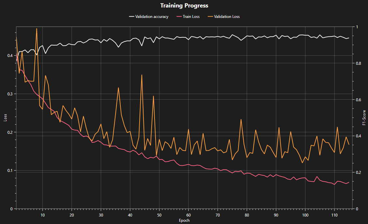368x224 pixels.
Task: Select the Loss left axis title
Action: (5, 118)
